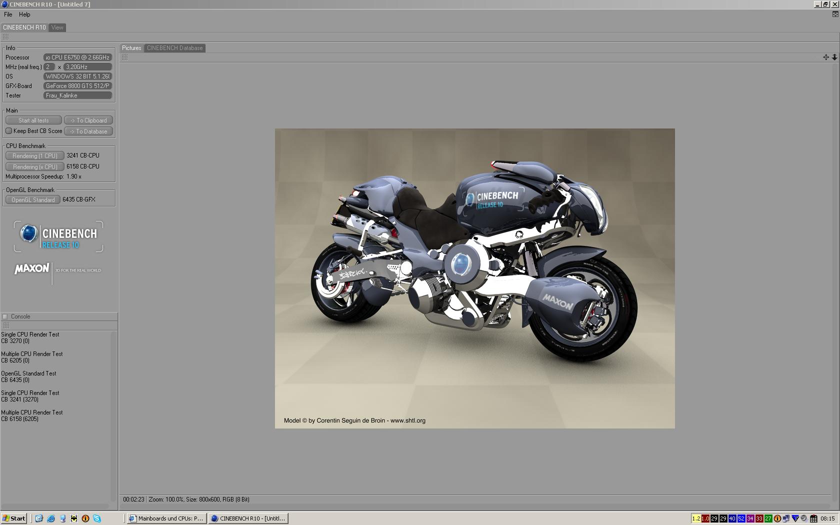Enable the Keep Best CB Score checkbox
This screenshot has width=840, height=525.
coord(8,131)
